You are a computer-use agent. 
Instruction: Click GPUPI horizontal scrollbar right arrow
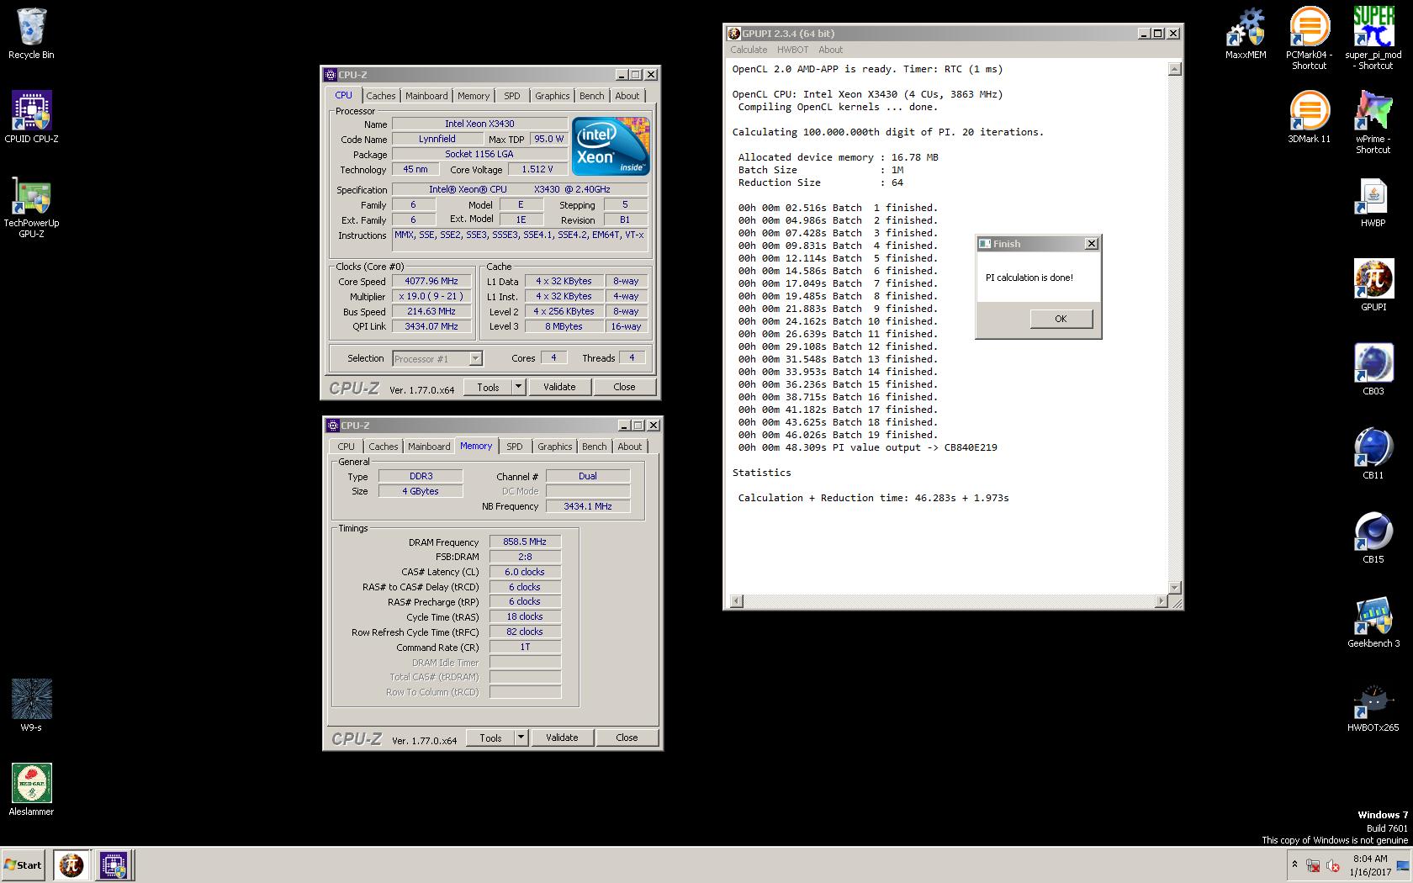point(1162,600)
